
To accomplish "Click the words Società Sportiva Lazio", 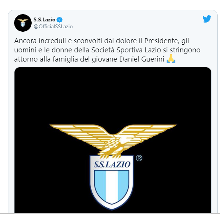I will [x=126, y=50].
